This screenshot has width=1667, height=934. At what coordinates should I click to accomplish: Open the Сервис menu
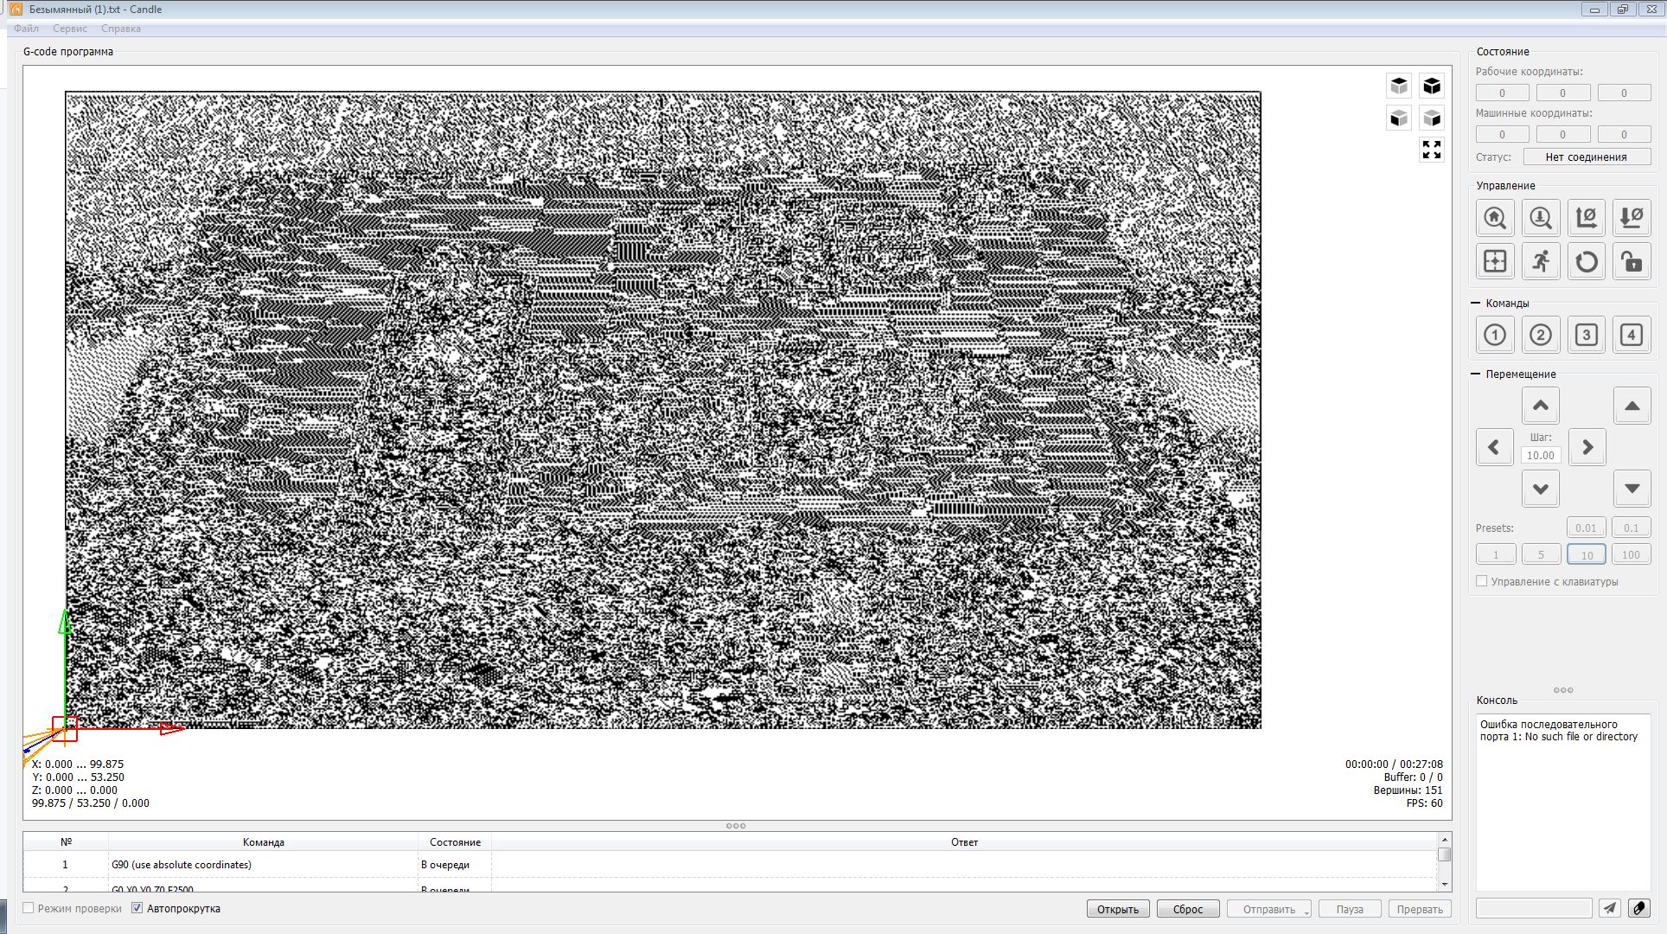[x=69, y=29]
